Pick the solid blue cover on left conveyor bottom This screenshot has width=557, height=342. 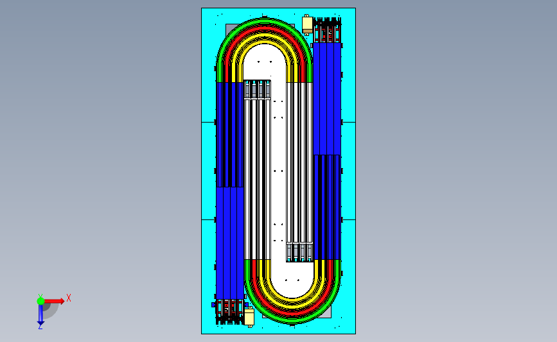230,243
